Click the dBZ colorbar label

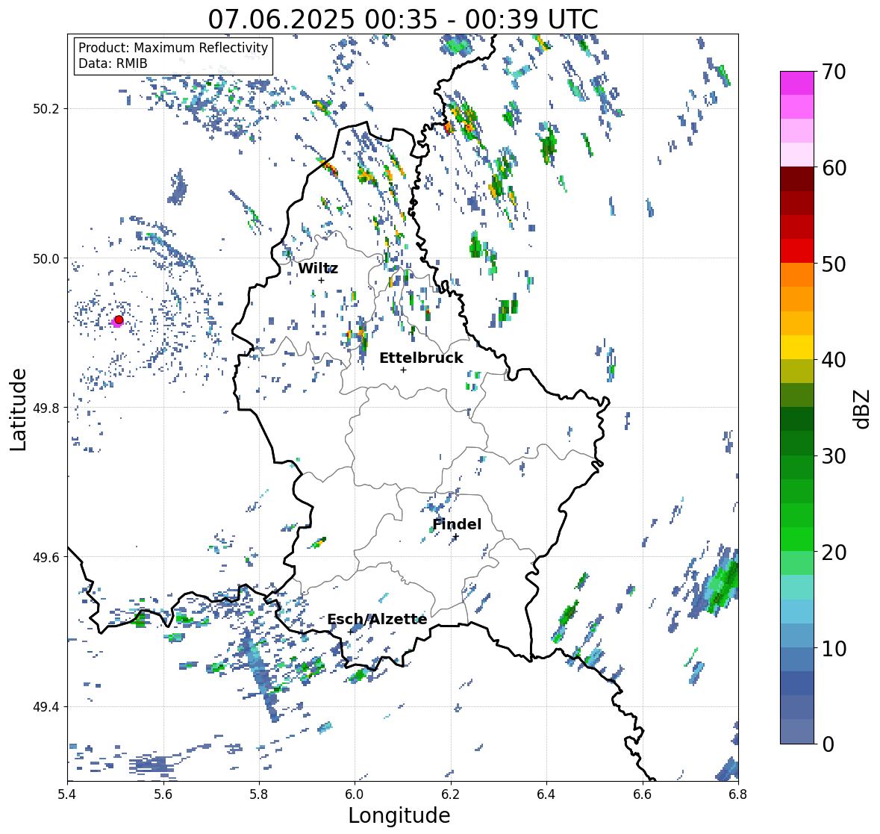pyautogui.click(x=862, y=408)
